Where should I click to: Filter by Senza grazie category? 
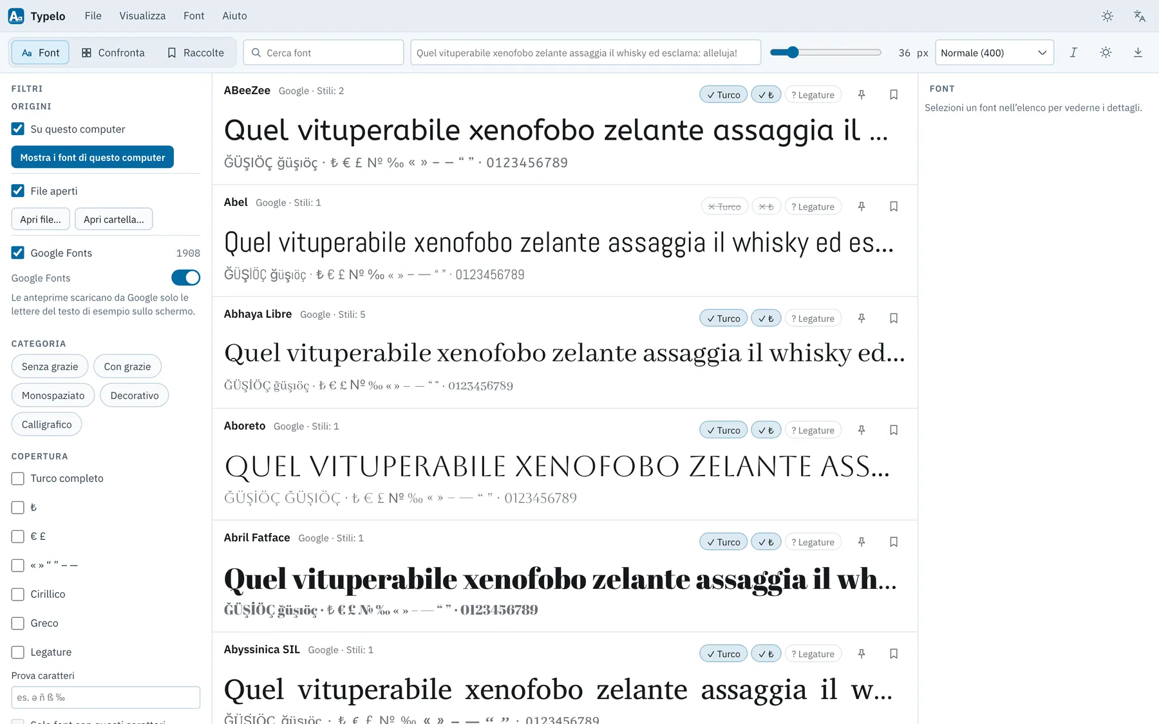coord(50,366)
